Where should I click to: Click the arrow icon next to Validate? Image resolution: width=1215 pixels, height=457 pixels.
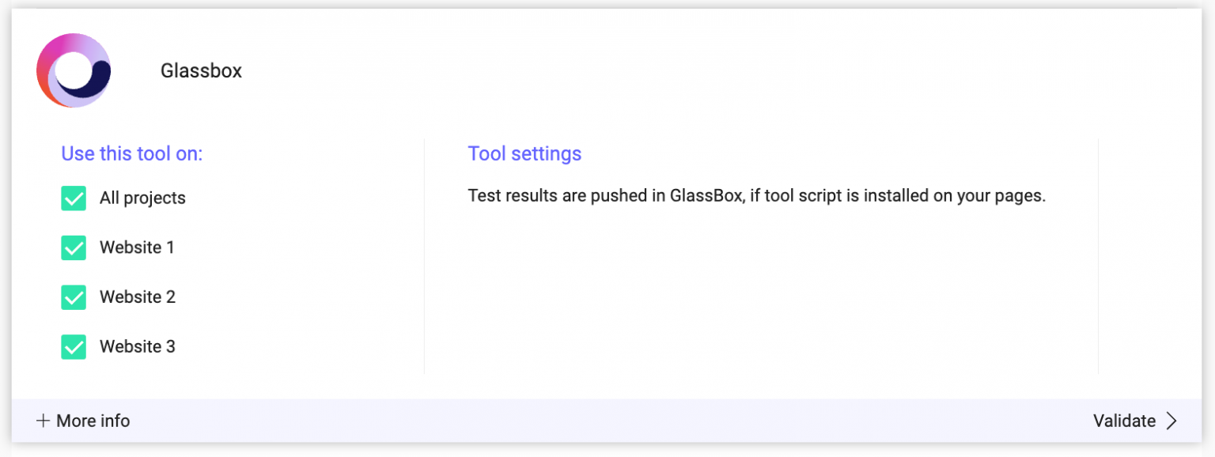(x=1171, y=421)
